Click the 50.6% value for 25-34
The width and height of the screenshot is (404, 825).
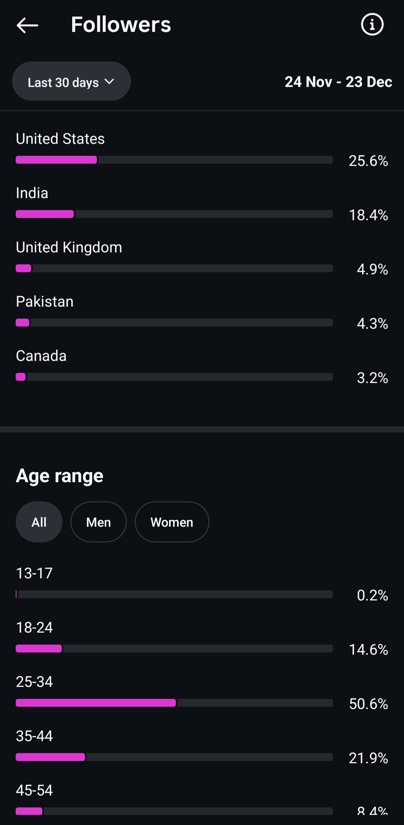click(x=368, y=704)
